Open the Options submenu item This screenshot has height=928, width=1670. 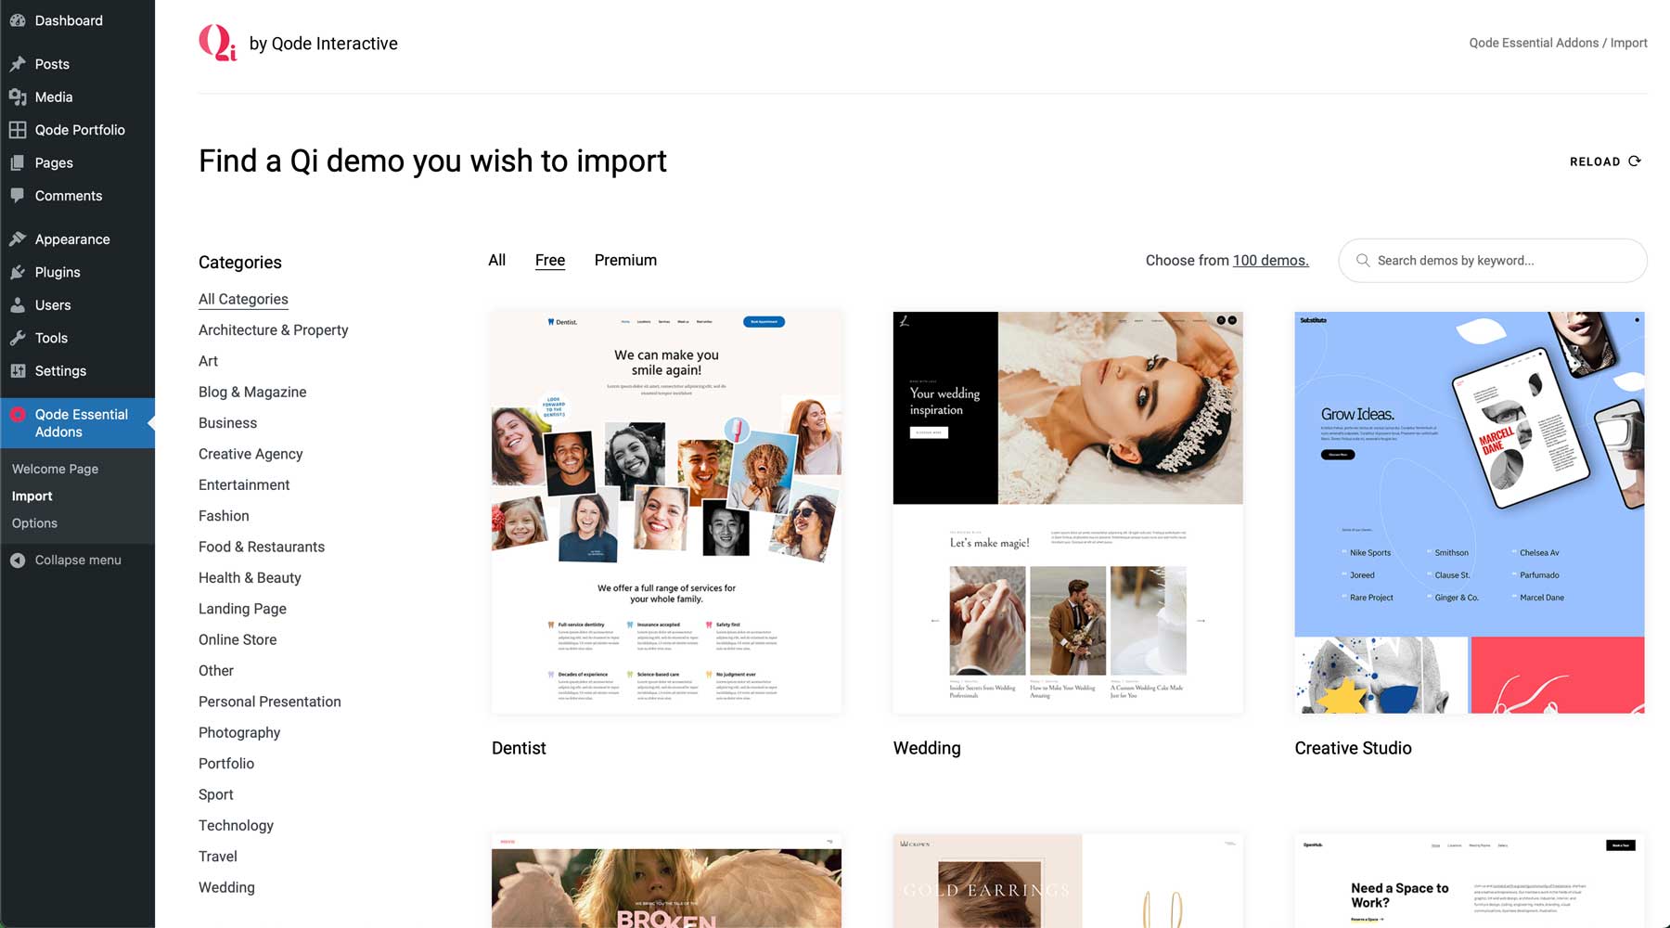coord(34,523)
